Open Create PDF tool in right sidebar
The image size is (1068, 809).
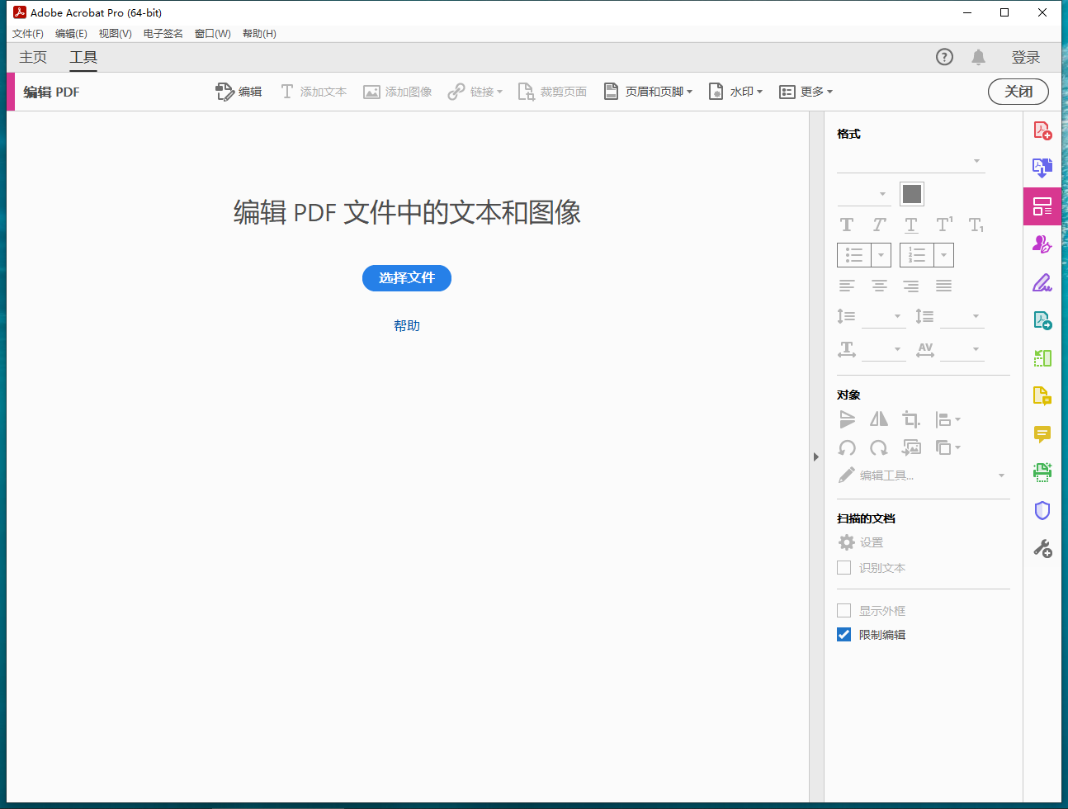[1042, 130]
